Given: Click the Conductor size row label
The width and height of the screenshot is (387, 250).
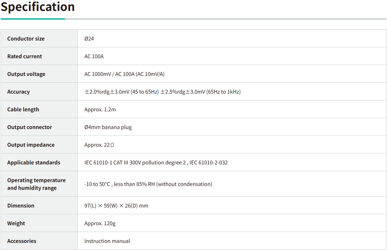Looking at the screenshot, I should [26, 39].
